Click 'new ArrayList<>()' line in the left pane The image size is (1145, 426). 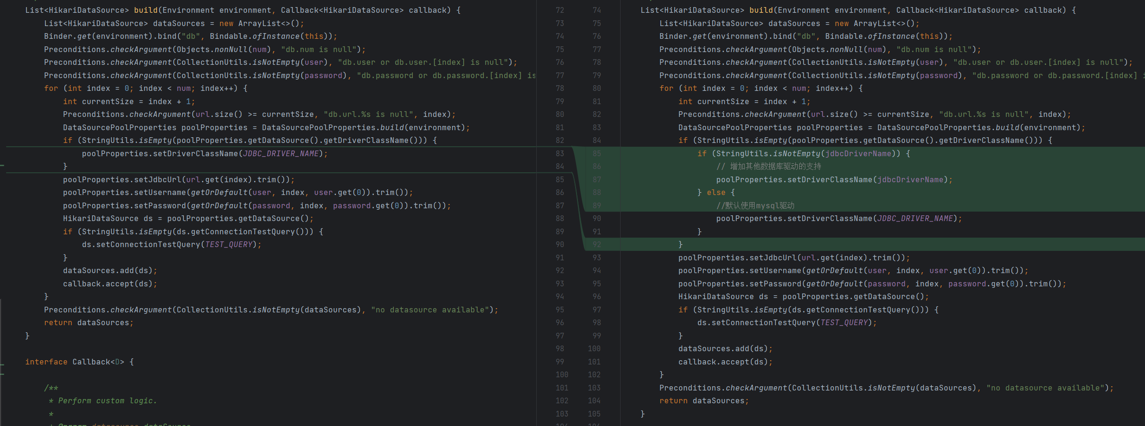tap(174, 23)
